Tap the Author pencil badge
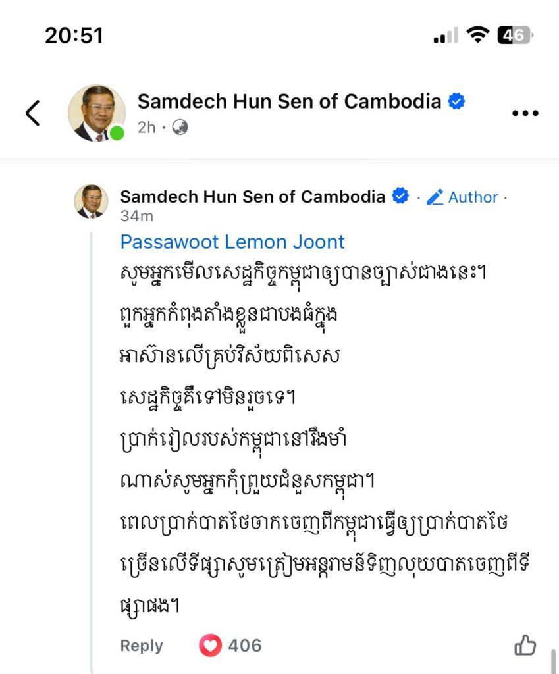This screenshot has width=559, height=674. tap(462, 197)
